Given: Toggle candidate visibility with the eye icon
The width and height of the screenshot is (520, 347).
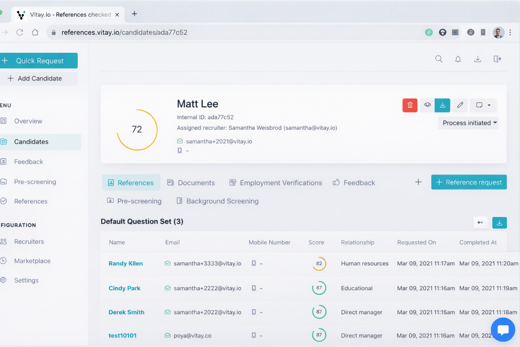Looking at the screenshot, I should tap(427, 105).
